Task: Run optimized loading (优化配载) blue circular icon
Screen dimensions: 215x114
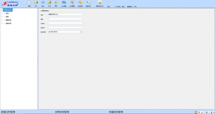Action: click(64, 2)
